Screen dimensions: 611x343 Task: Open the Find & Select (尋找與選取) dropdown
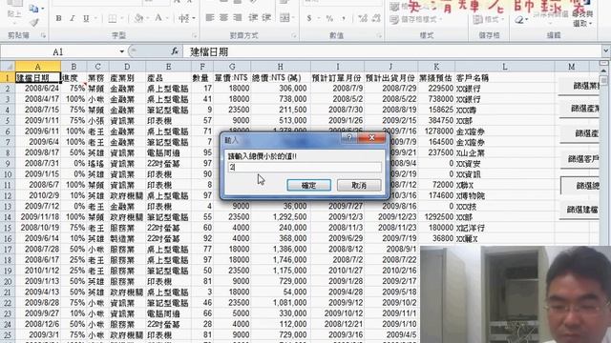582,19
